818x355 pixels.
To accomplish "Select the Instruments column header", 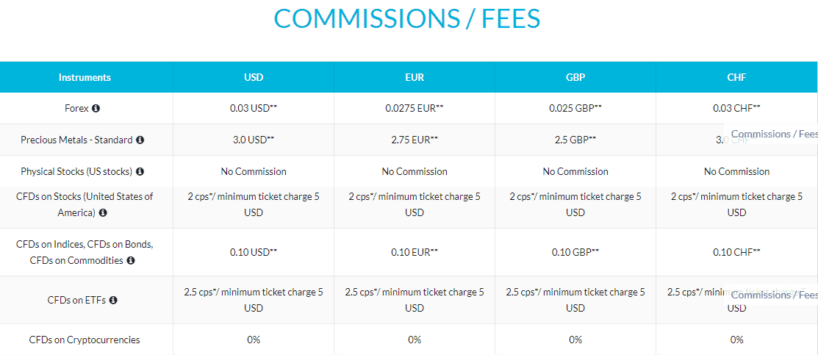I will 85,77.
